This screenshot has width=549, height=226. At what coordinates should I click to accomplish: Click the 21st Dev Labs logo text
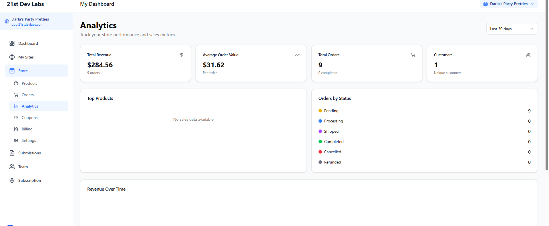coord(25,4)
